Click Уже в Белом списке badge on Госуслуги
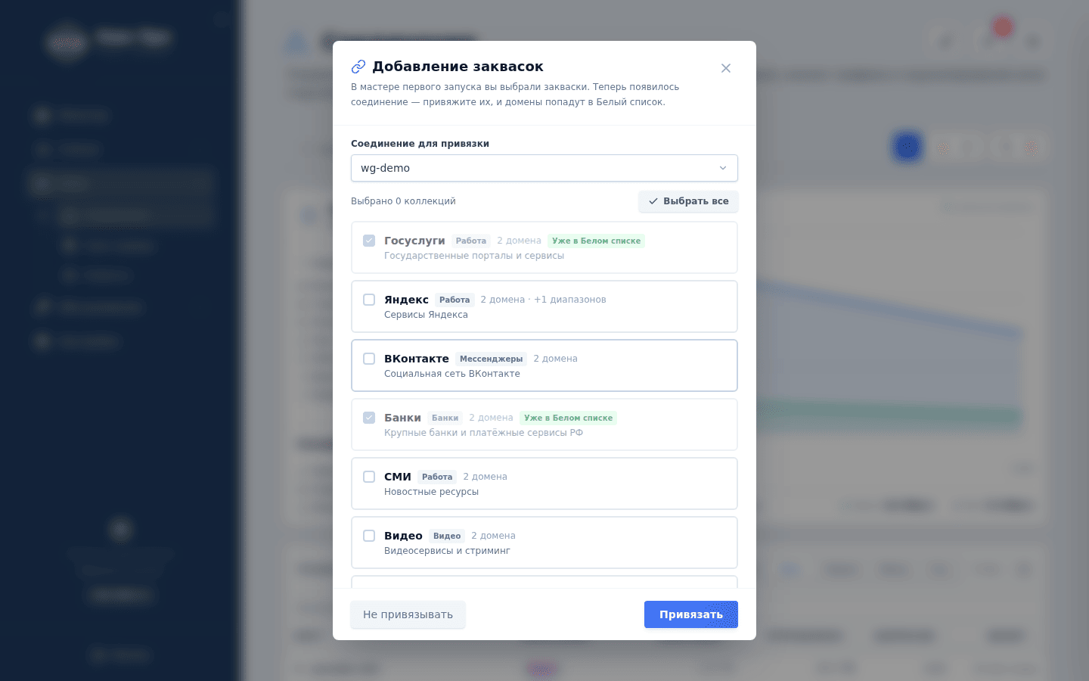The width and height of the screenshot is (1089, 681). (597, 241)
